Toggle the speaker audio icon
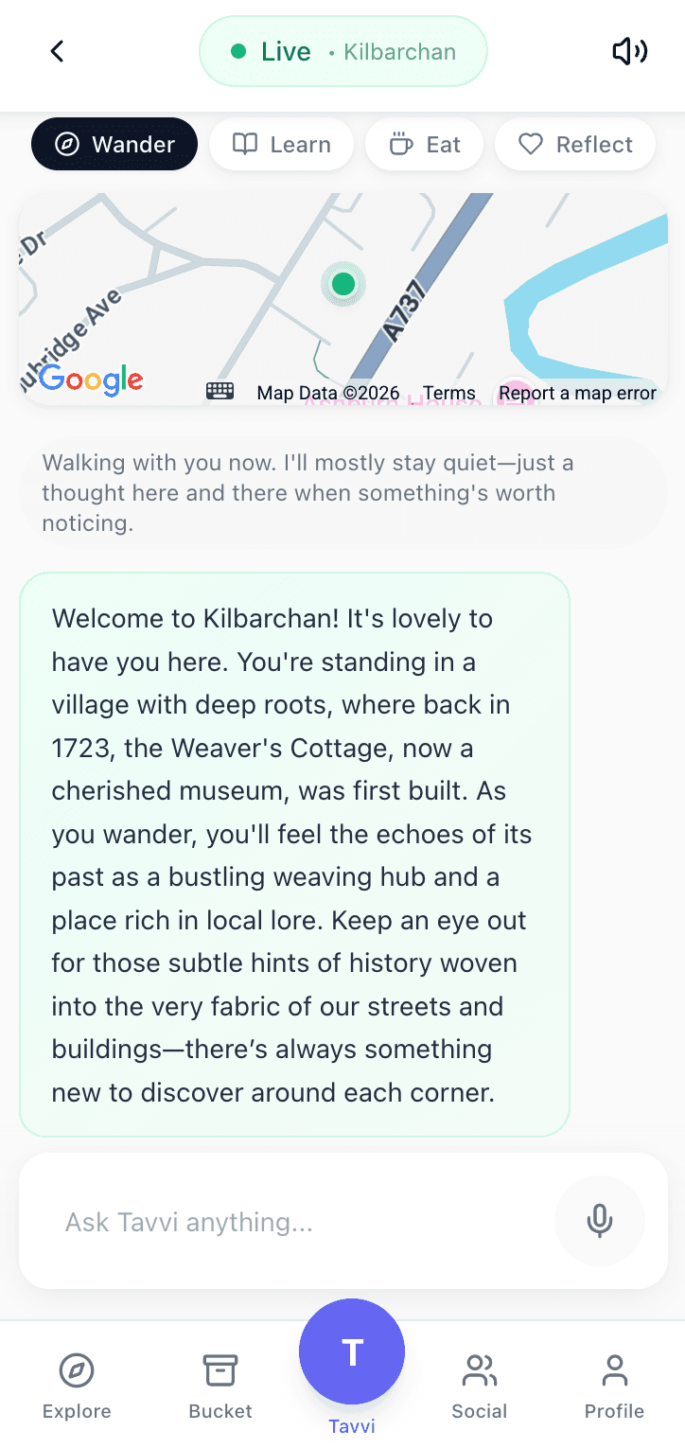Image resolution: width=685 pixels, height=1448 pixels. (x=629, y=51)
